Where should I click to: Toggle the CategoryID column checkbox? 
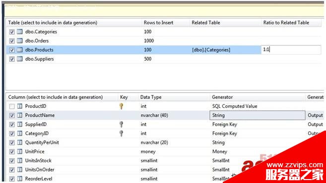[12, 134]
